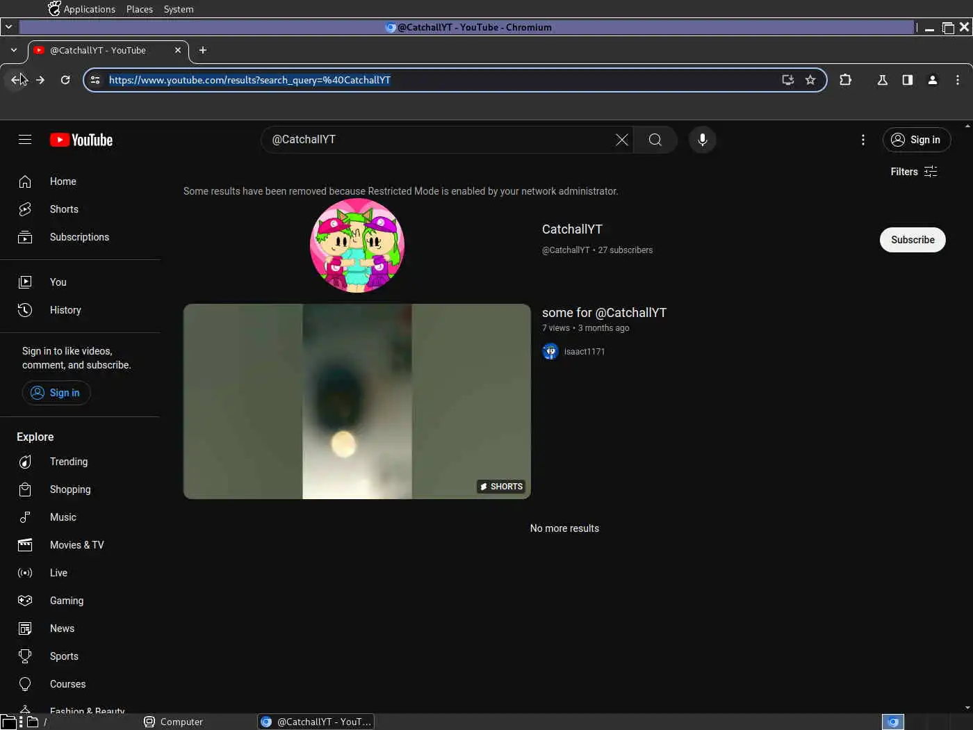The height and width of the screenshot is (730, 973).
Task: Open the Live broadcast icon
Action: tap(25, 573)
